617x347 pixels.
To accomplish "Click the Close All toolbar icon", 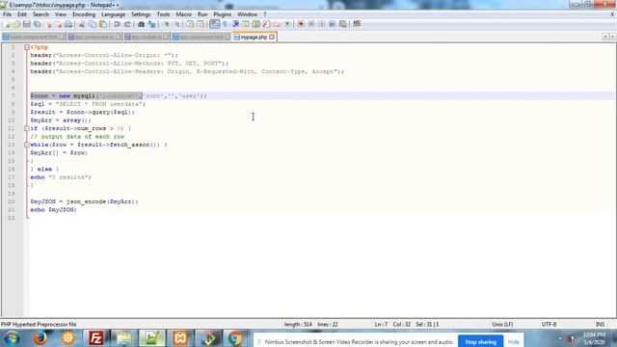I will click(58, 24).
